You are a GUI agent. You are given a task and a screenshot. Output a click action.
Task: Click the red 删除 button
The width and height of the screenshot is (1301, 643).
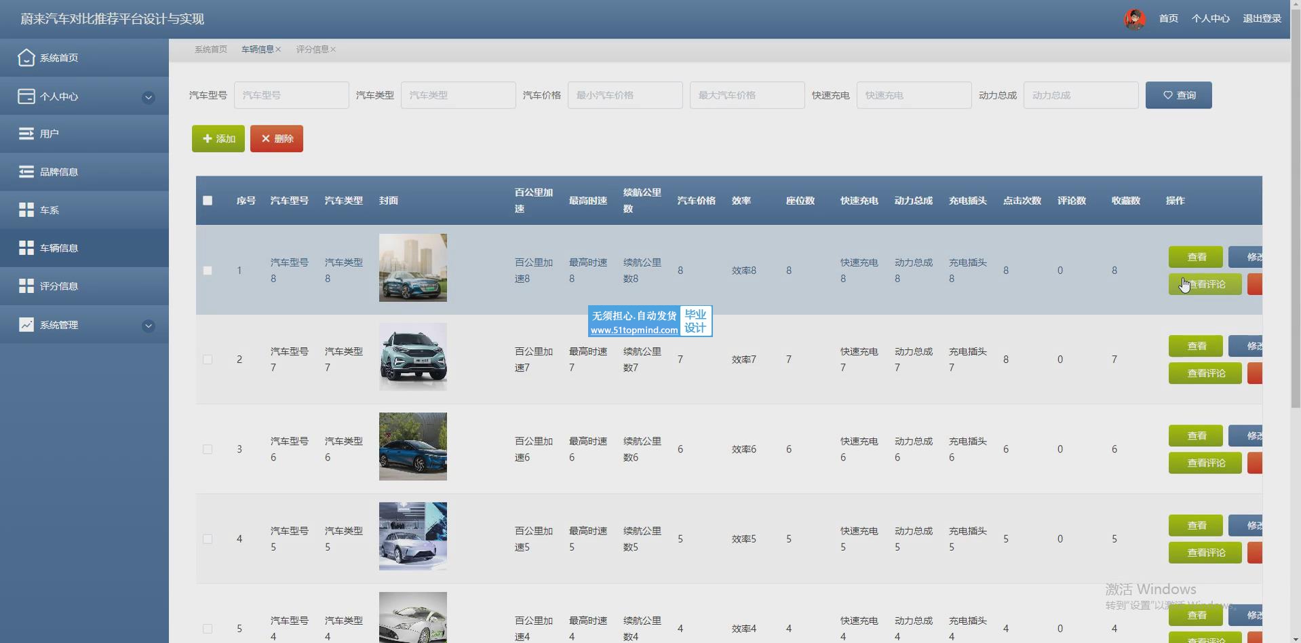[x=277, y=138]
